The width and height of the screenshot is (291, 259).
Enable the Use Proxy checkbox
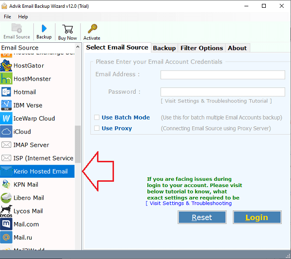(97, 128)
